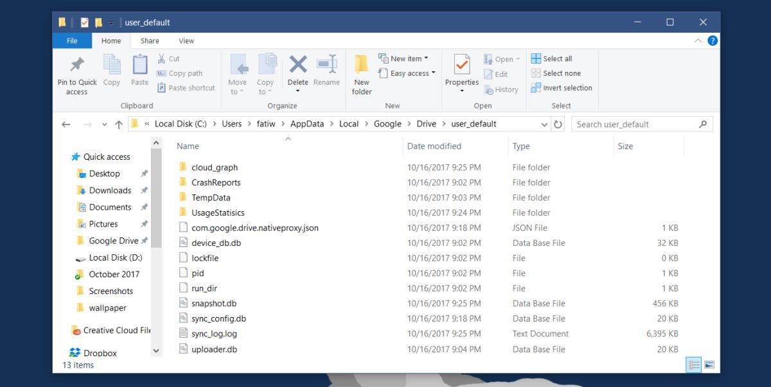Click the Properties icon in title bar toolbar
This screenshot has height=387, width=771.
click(85, 22)
